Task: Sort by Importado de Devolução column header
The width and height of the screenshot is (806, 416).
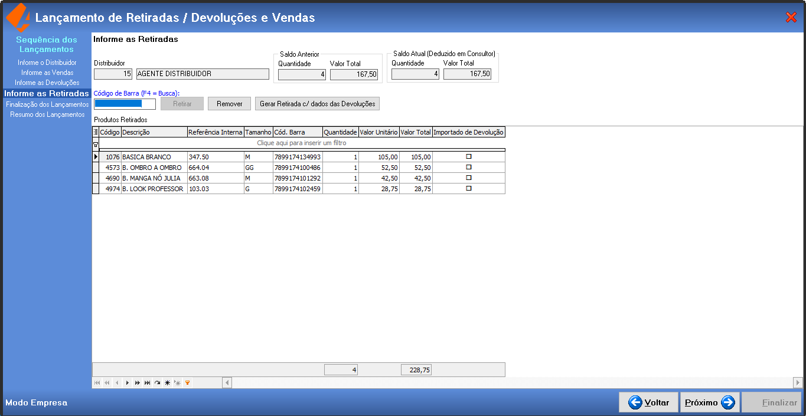Action: click(469, 132)
